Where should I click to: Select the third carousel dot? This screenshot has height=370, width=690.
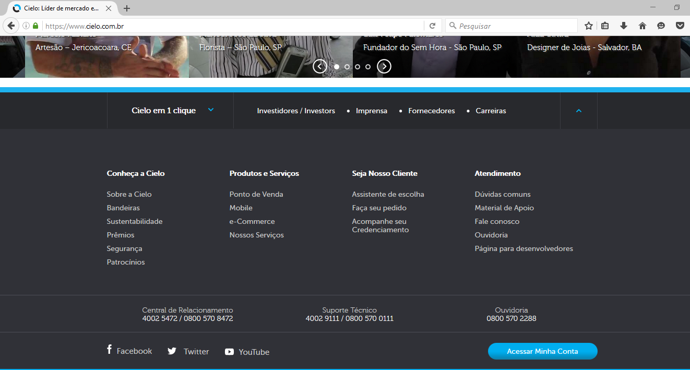[358, 67]
